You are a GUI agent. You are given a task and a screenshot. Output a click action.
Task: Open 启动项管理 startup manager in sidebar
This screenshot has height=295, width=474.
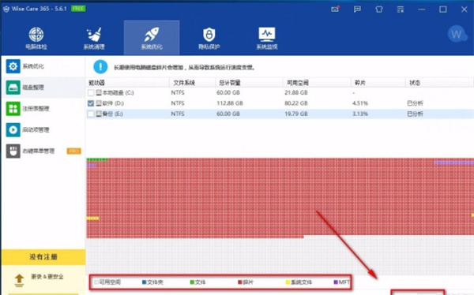[43, 130]
